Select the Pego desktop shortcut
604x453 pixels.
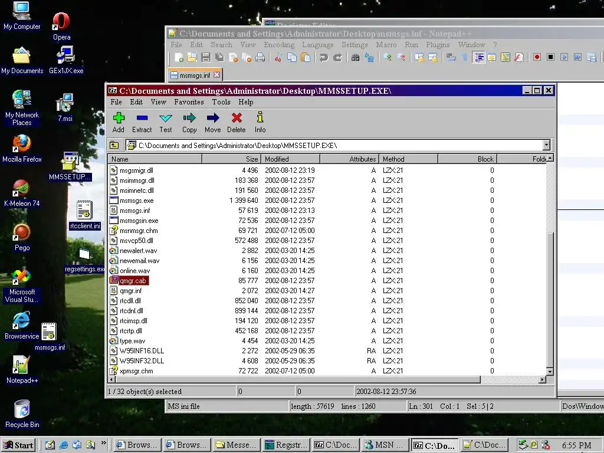(x=22, y=238)
